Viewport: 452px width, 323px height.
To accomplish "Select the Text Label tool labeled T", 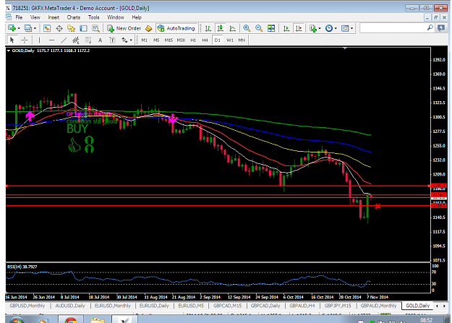I will [x=112, y=40].
